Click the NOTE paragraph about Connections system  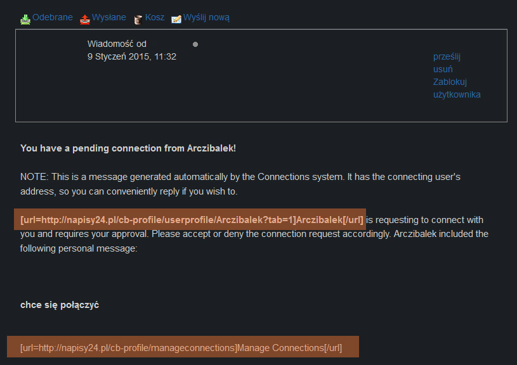tap(240, 184)
